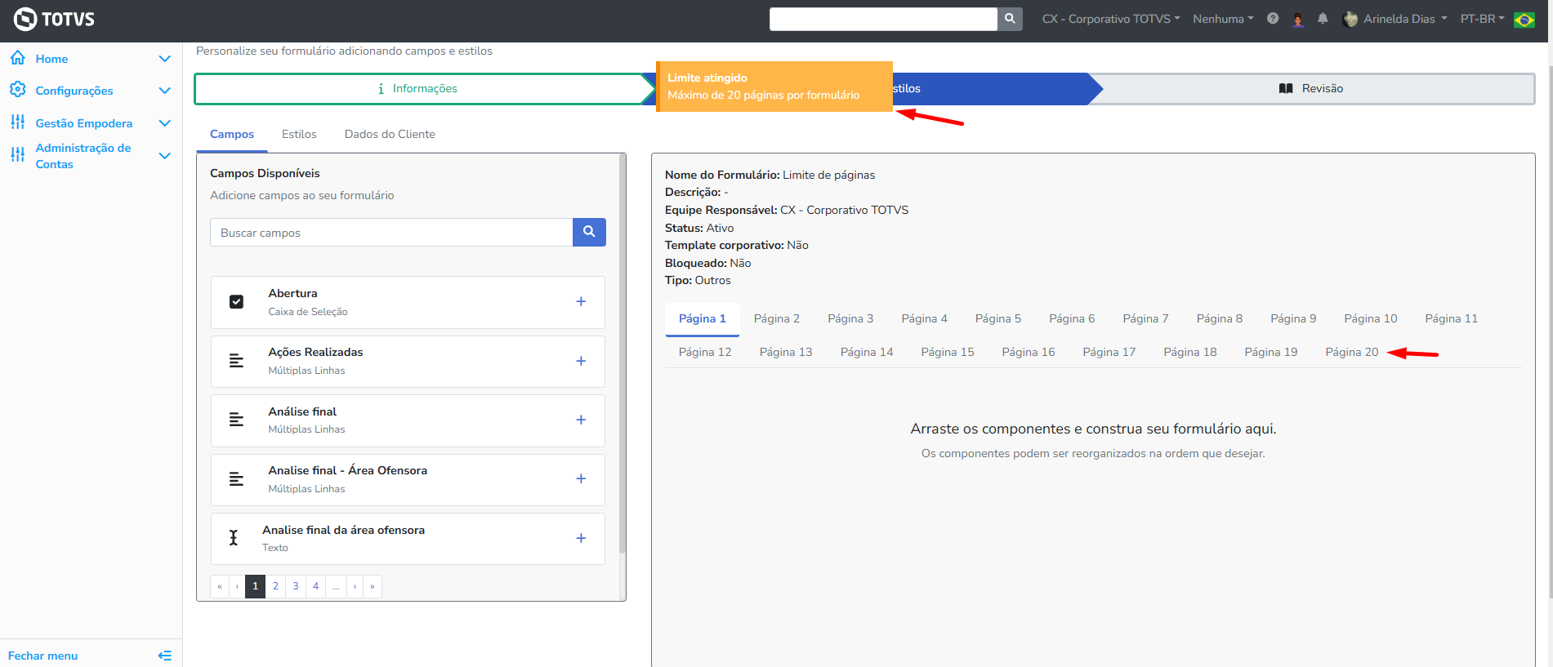Click the assistant avatar icon near the bell
The image size is (1553, 667).
click(x=1298, y=19)
